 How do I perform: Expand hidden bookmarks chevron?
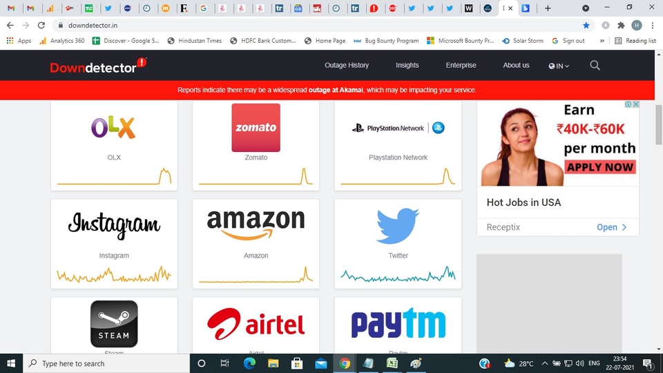click(602, 41)
